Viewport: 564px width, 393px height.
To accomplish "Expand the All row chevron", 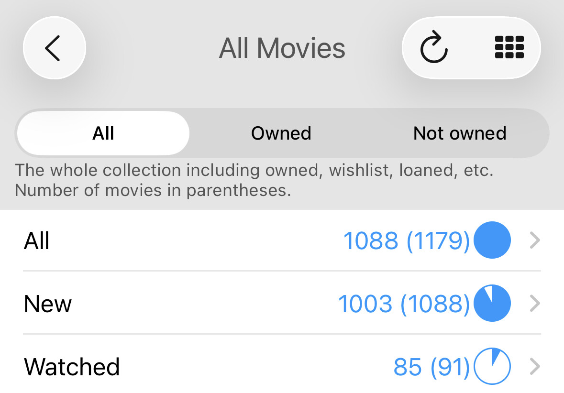I will [x=535, y=240].
